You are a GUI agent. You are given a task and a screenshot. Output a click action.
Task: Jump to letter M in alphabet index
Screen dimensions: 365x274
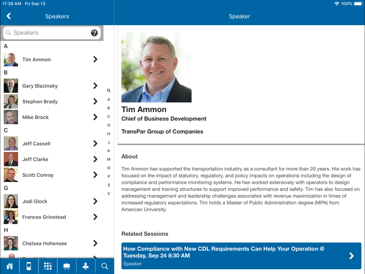[108, 159]
